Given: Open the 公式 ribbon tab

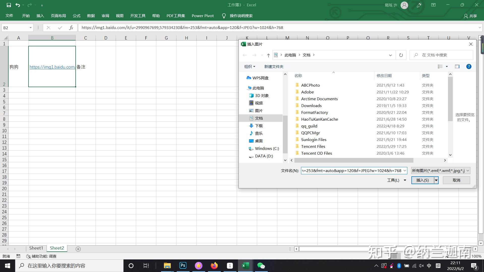Looking at the screenshot, I should (x=76, y=16).
